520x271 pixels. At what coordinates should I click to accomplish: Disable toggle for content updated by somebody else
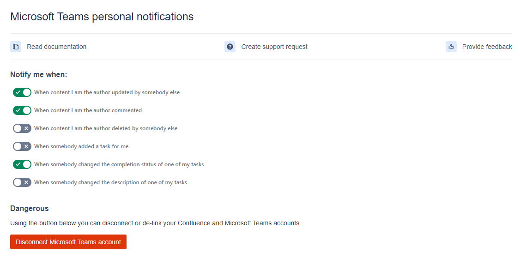[x=22, y=92]
